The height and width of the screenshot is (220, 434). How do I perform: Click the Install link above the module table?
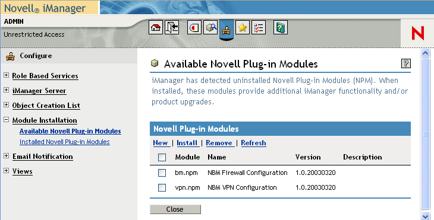click(x=187, y=143)
